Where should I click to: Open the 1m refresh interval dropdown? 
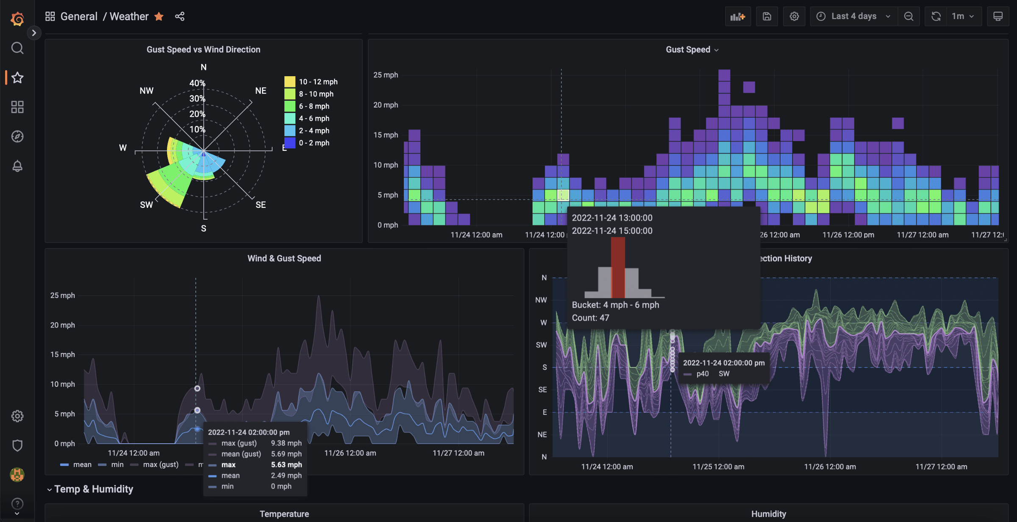coord(964,17)
